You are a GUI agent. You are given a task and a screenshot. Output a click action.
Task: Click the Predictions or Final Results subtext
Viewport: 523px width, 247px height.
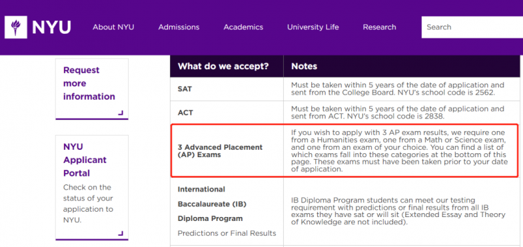tap(227, 233)
